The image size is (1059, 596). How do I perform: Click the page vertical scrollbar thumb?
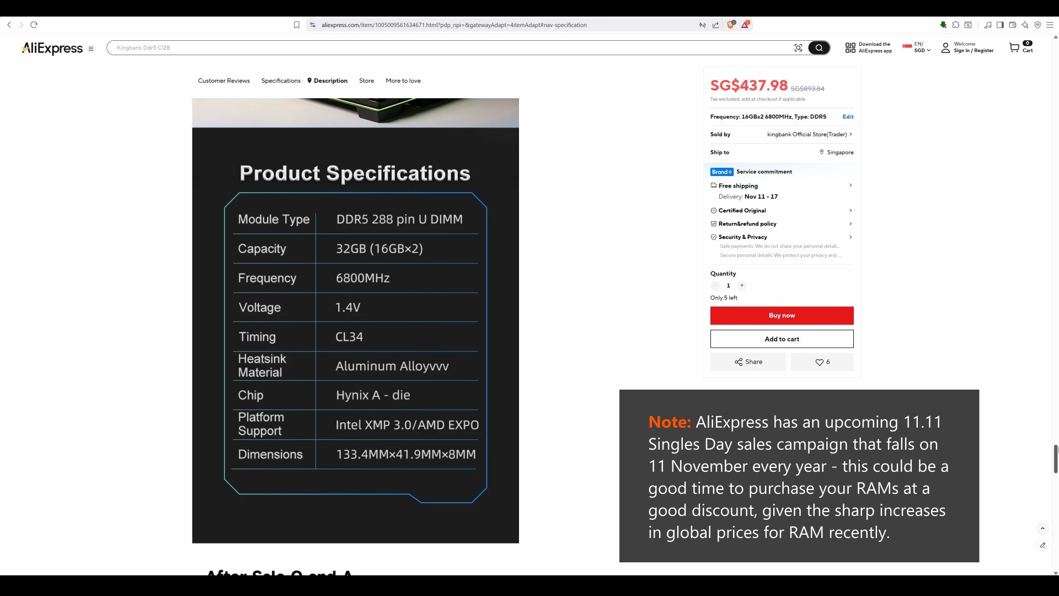(1055, 459)
